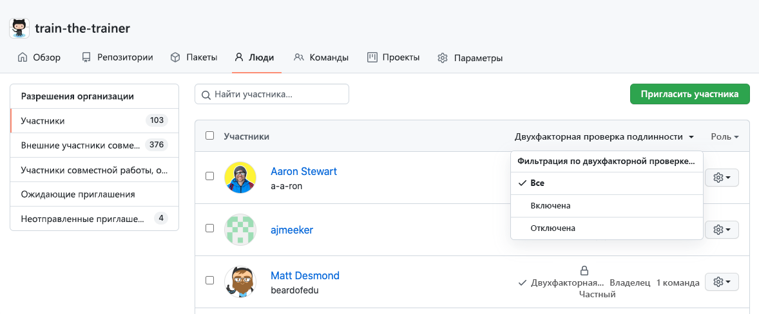Open Matt Desmond's profile link
The width and height of the screenshot is (759, 314).
tap(305, 276)
